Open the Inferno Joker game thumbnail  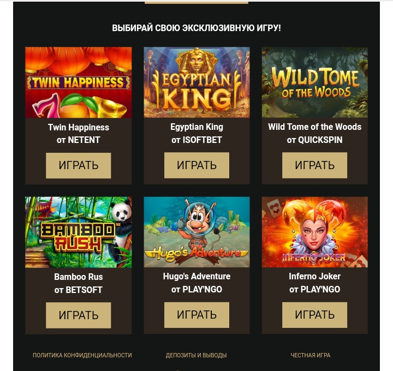click(x=315, y=232)
